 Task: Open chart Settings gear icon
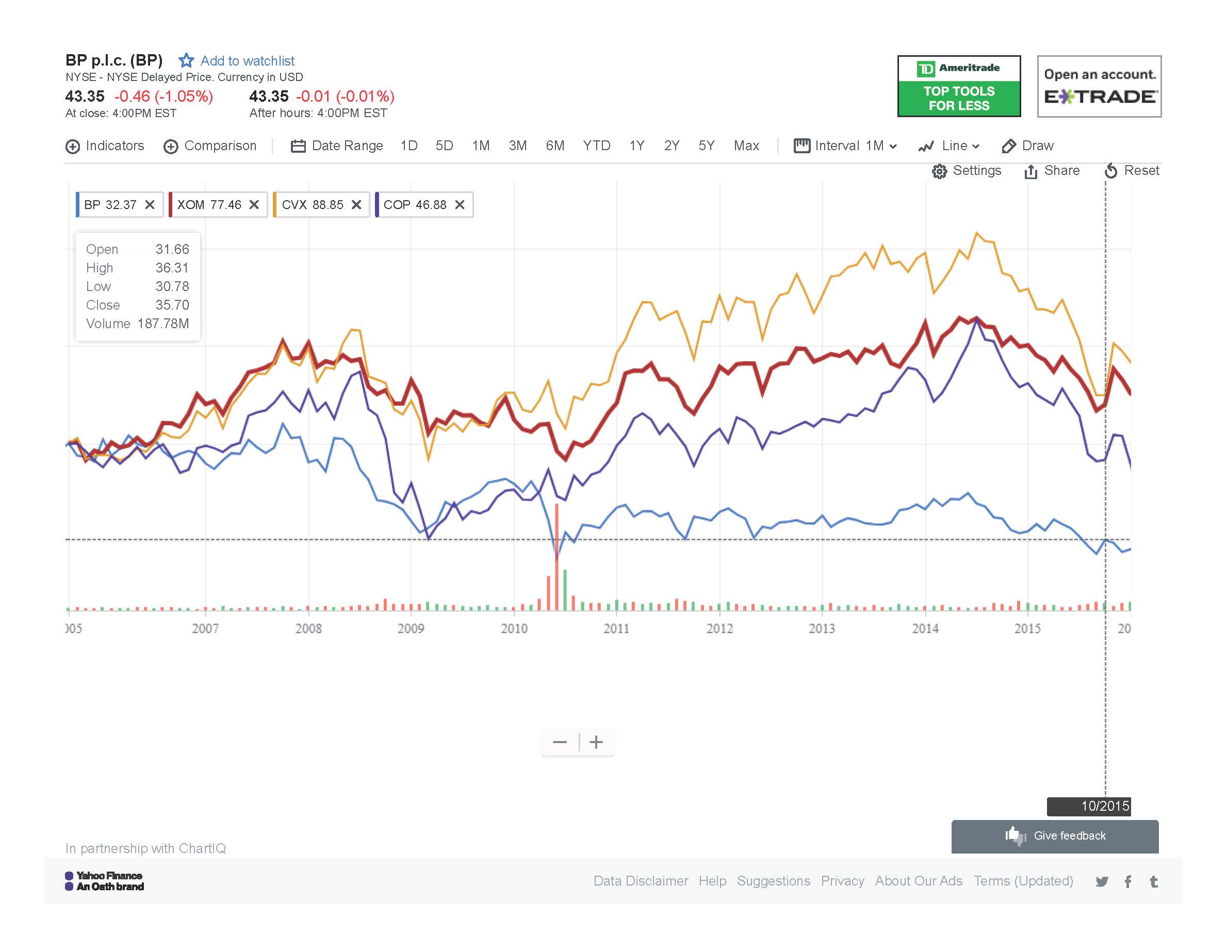pyautogui.click(x=939, y=171)
